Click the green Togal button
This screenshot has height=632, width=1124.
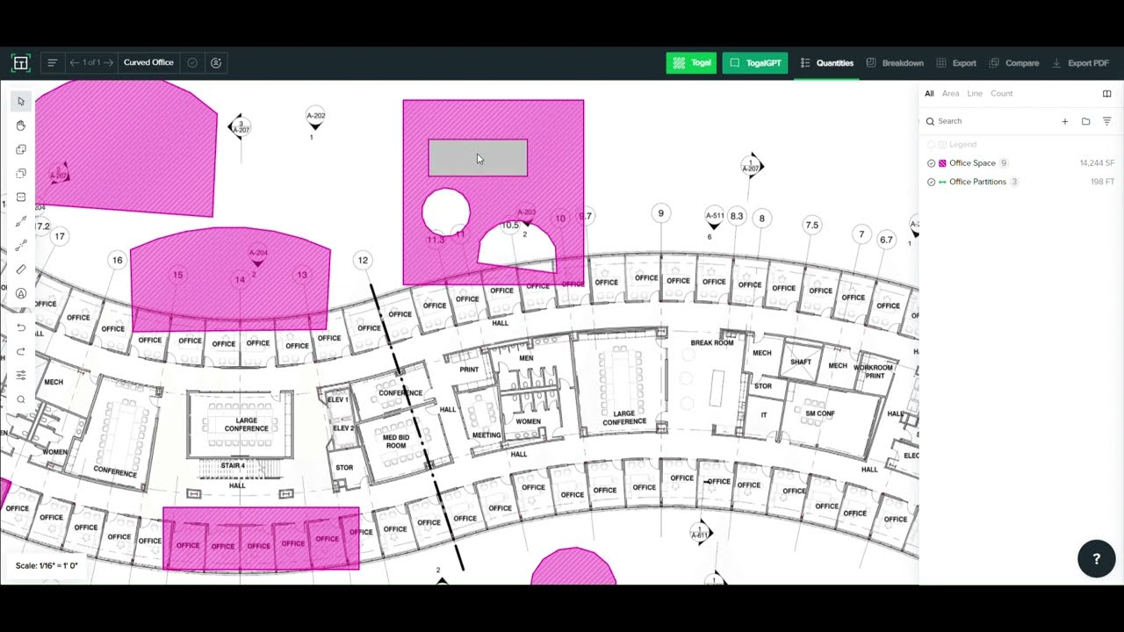pos(691,63)
